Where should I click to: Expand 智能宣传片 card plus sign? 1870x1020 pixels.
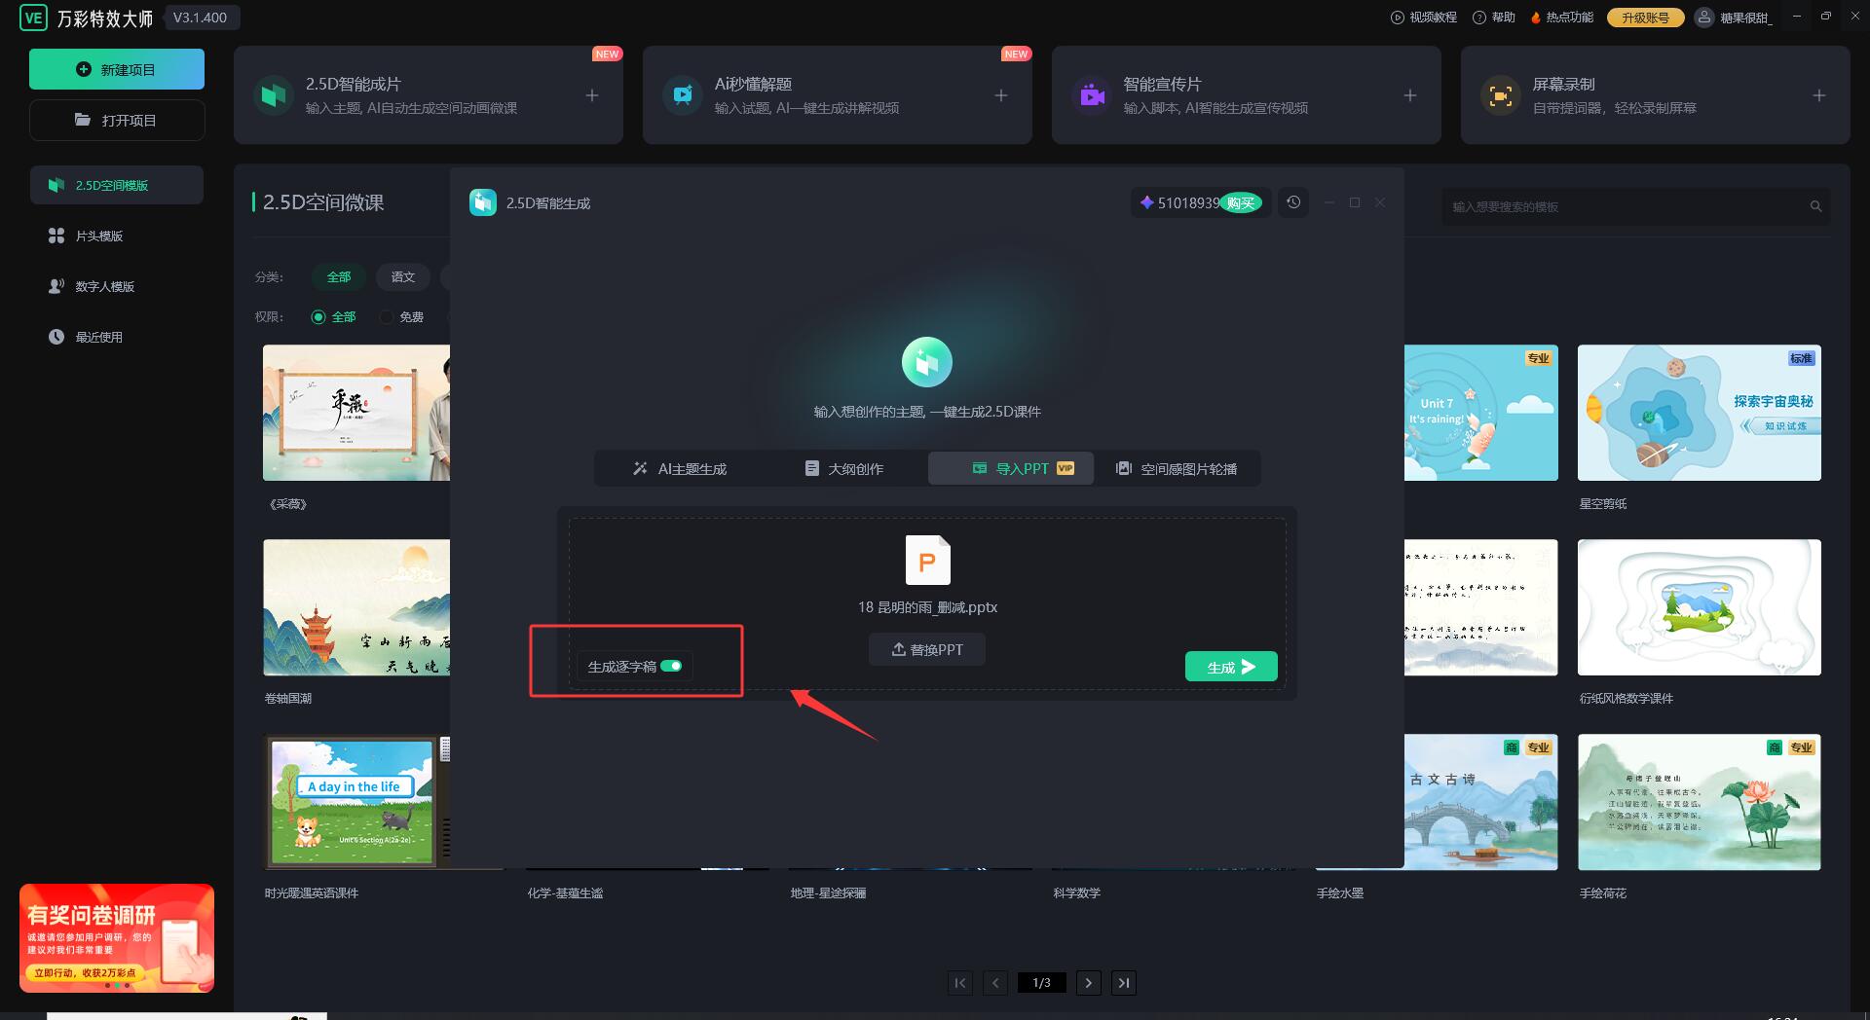point(1410,95)
